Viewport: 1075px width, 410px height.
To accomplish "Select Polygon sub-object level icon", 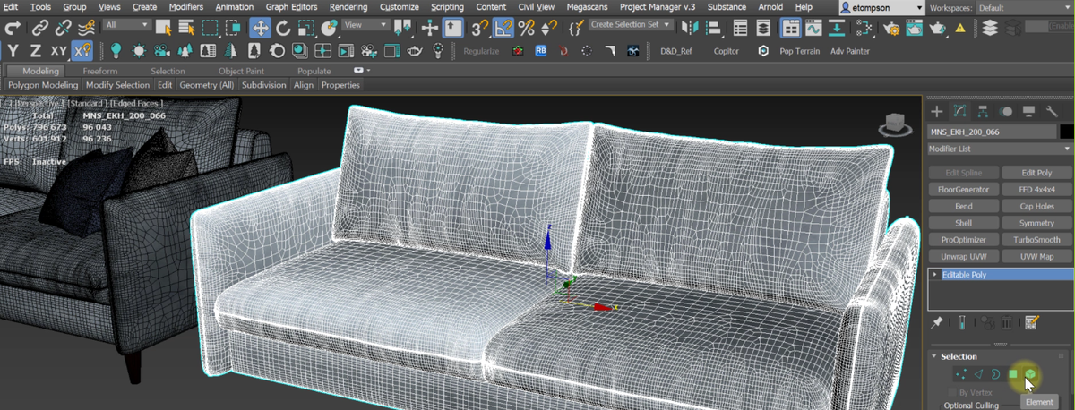I will (x=1013, y=374).
